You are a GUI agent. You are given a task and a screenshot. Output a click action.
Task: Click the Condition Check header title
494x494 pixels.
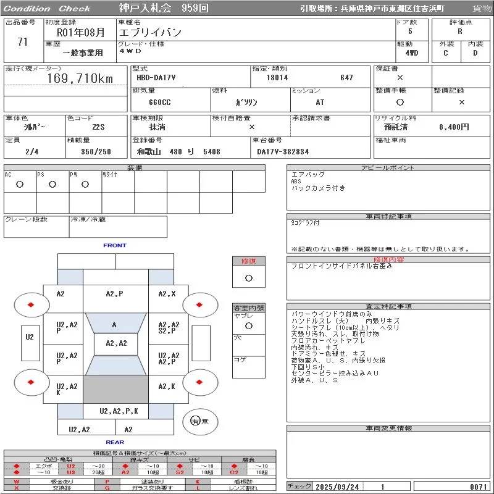[47, 9]
